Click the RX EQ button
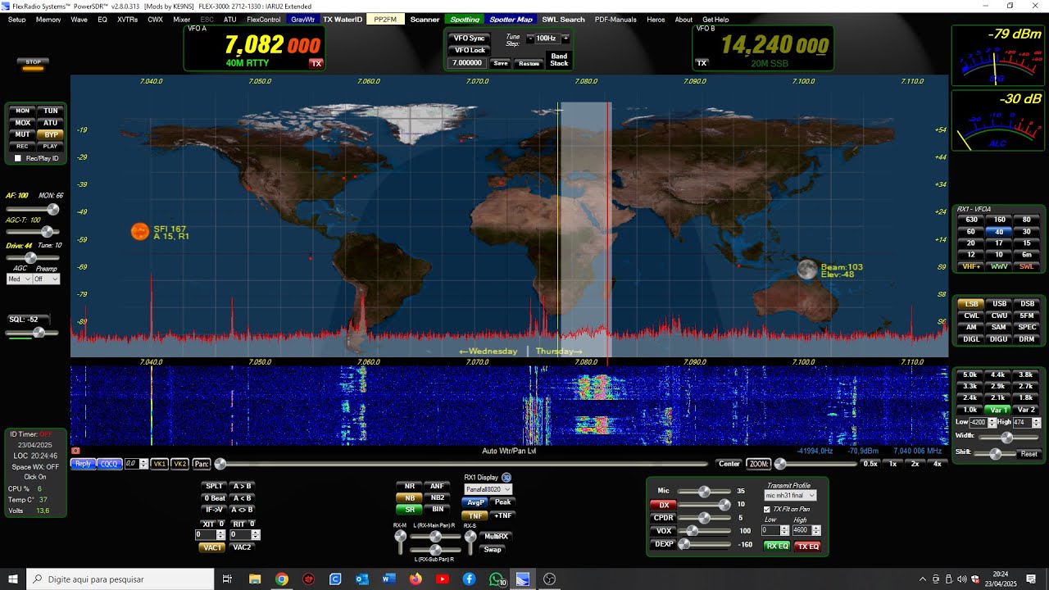 click(x=777, y=547)
